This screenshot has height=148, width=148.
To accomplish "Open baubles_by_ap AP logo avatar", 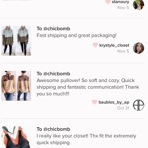I will 139,105.
